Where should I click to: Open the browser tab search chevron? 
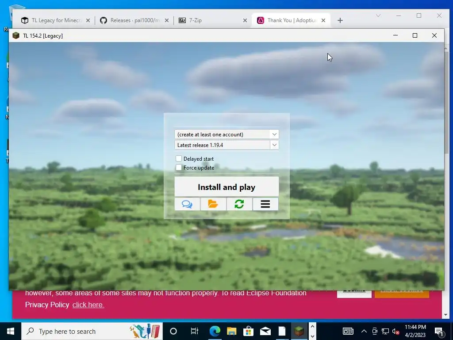pos(378,15)
